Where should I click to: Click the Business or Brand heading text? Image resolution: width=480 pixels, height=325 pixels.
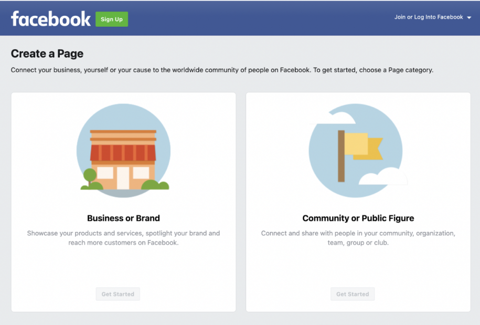coord(123,218)
